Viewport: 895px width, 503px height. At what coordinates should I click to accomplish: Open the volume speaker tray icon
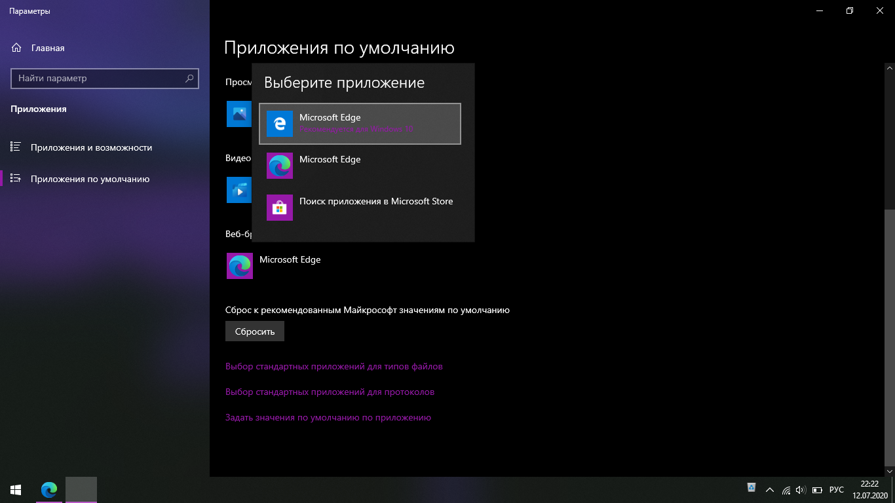(801, 490)
